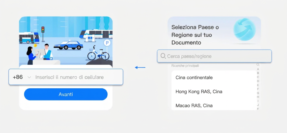Jump to letter E in index
Viewport: 287px width, 133px height.
coord(258,85)
